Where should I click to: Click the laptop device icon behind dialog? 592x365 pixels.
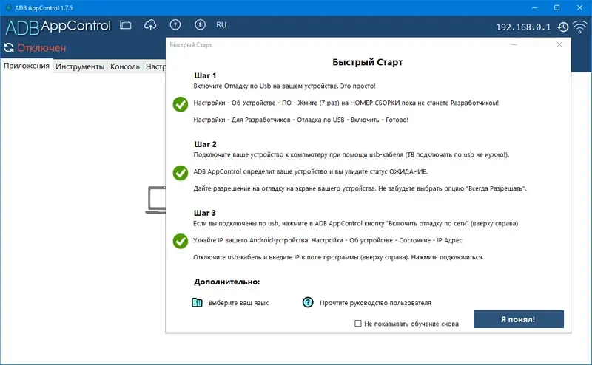(155, 199)
